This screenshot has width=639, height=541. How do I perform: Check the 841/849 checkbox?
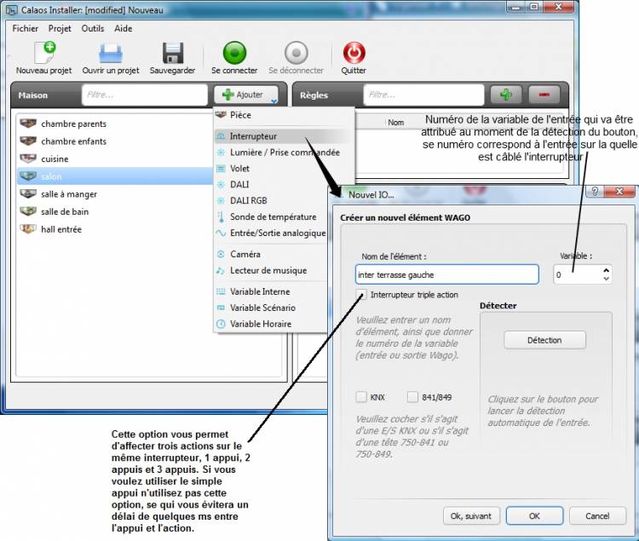[412, 397]
